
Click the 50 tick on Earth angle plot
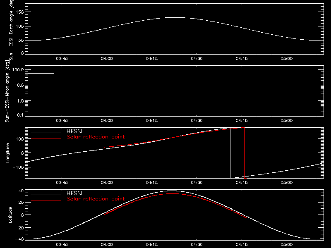click(x=21, y=40)
